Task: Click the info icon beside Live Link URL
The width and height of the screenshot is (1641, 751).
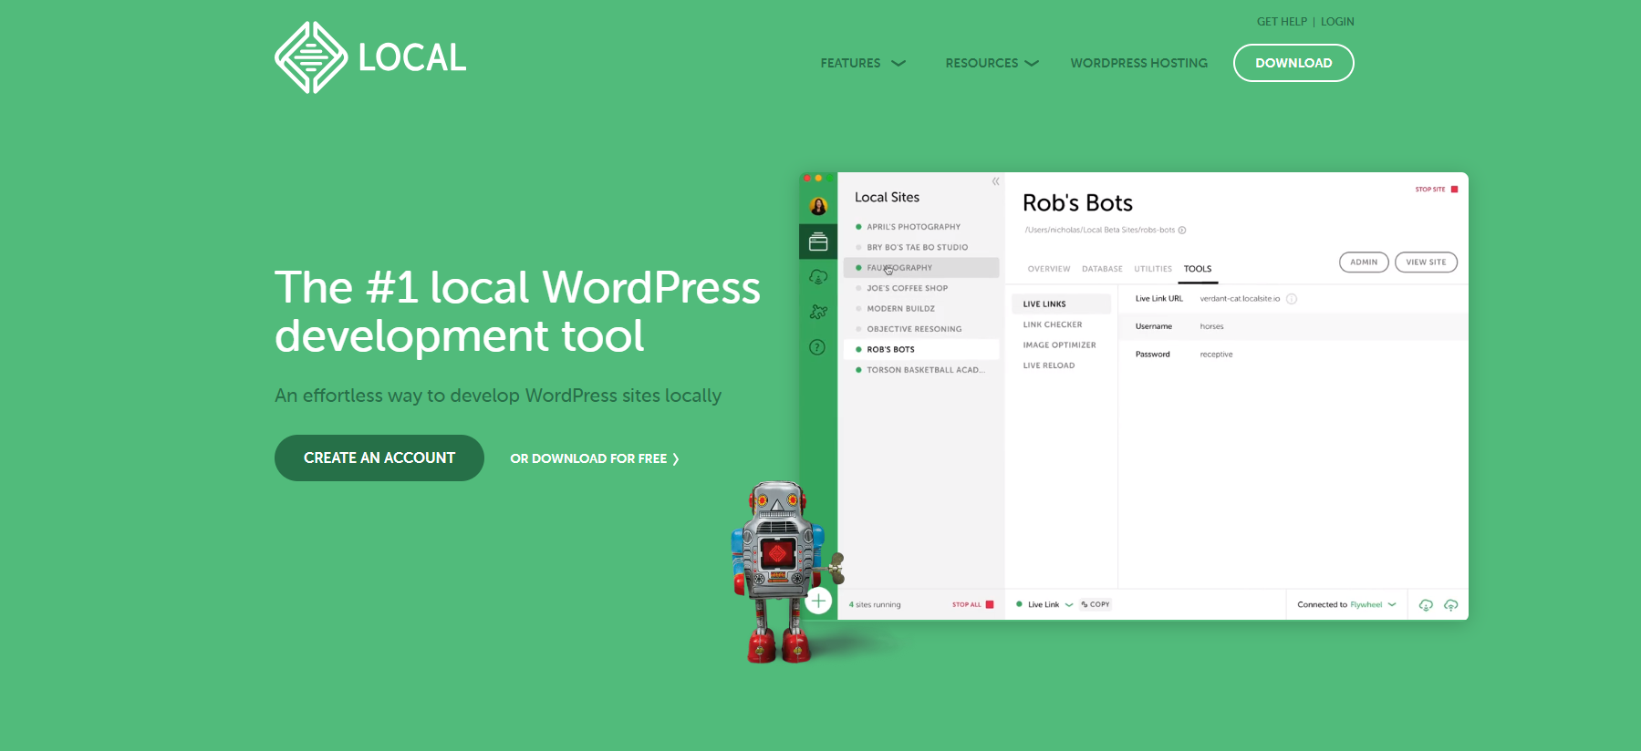Action: [x=1292, y=299]
